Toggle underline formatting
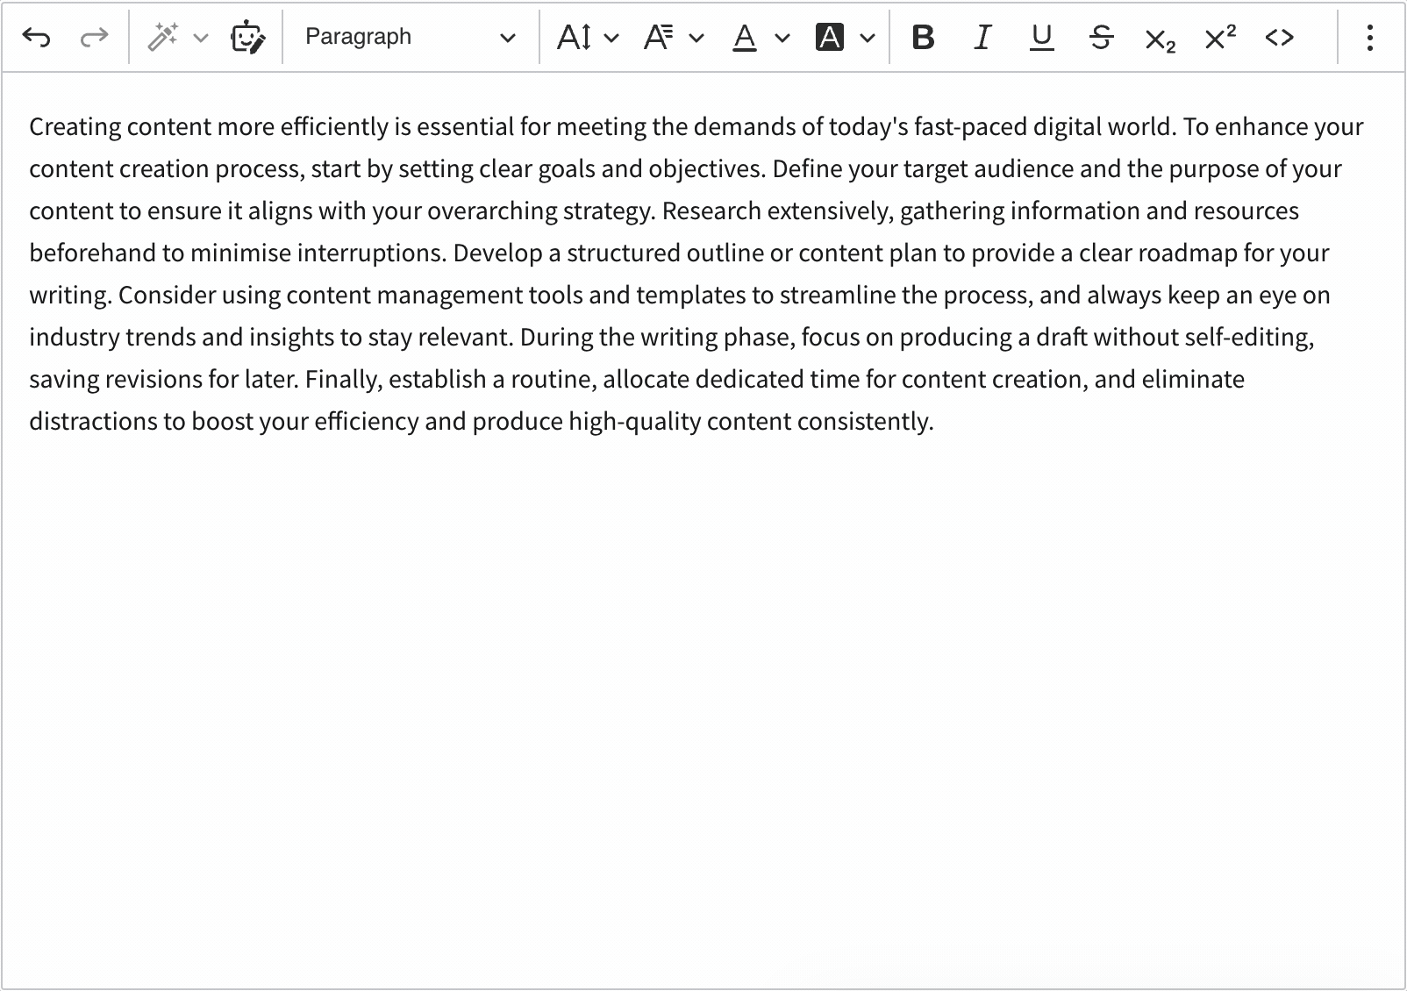The width and height of the screenshot is (1407, 991). coord(1041,37)
